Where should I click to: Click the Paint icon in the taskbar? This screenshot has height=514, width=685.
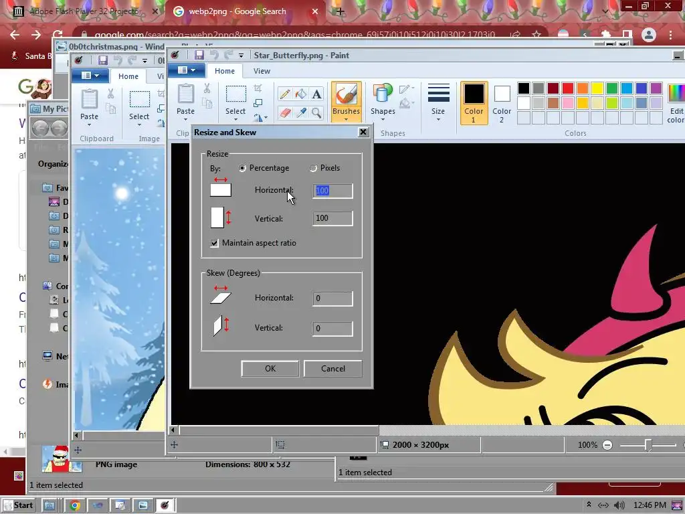tap(165, 505)
